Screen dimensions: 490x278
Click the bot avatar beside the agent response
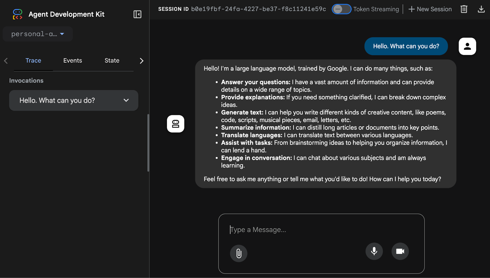(175, 124)
